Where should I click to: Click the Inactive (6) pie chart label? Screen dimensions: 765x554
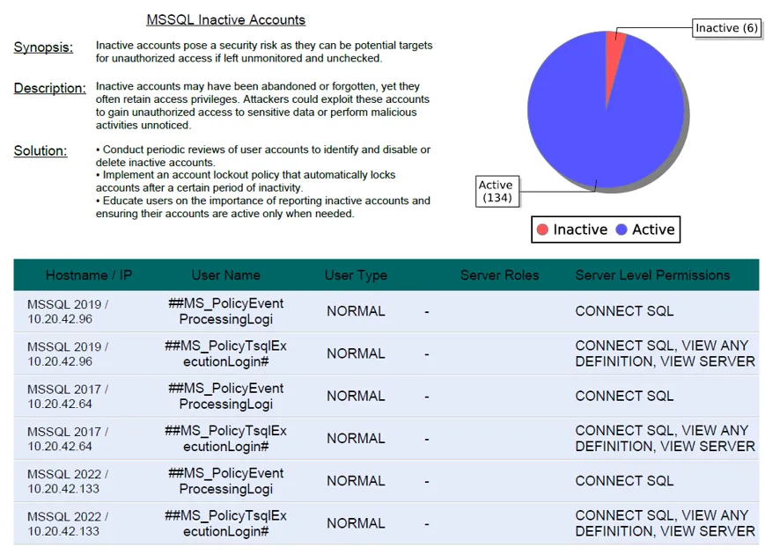(726, 28)
